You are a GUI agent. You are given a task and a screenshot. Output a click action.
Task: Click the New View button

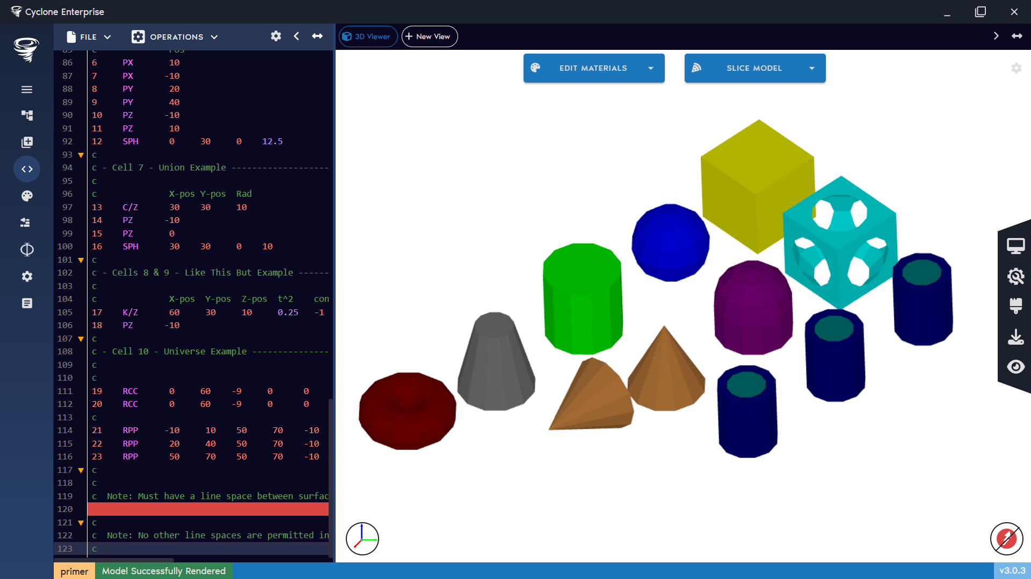(429, 36)
